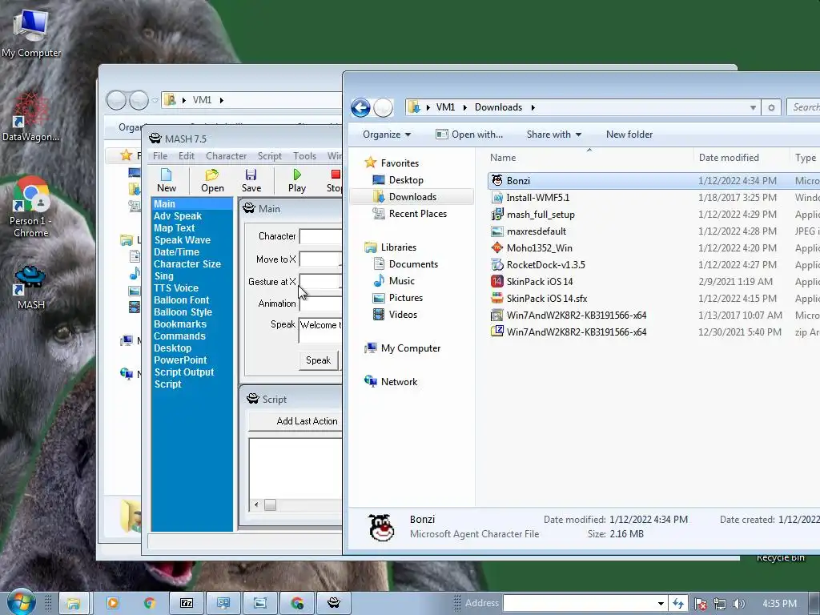
Task: Click the Speak text box containing Welcome
Action: [x=320, y=331]
